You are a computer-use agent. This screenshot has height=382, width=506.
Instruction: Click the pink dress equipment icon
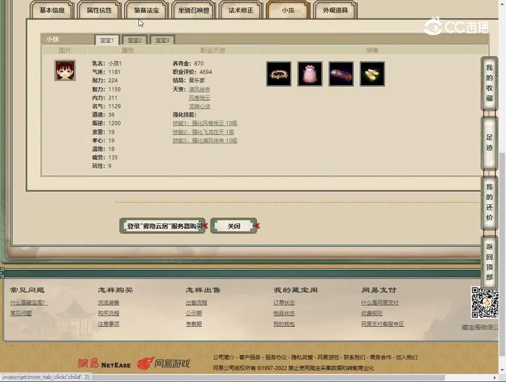310,74
